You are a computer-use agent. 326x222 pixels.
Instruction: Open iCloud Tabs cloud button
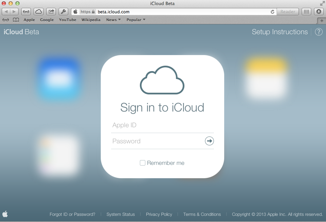pos(38,12)
